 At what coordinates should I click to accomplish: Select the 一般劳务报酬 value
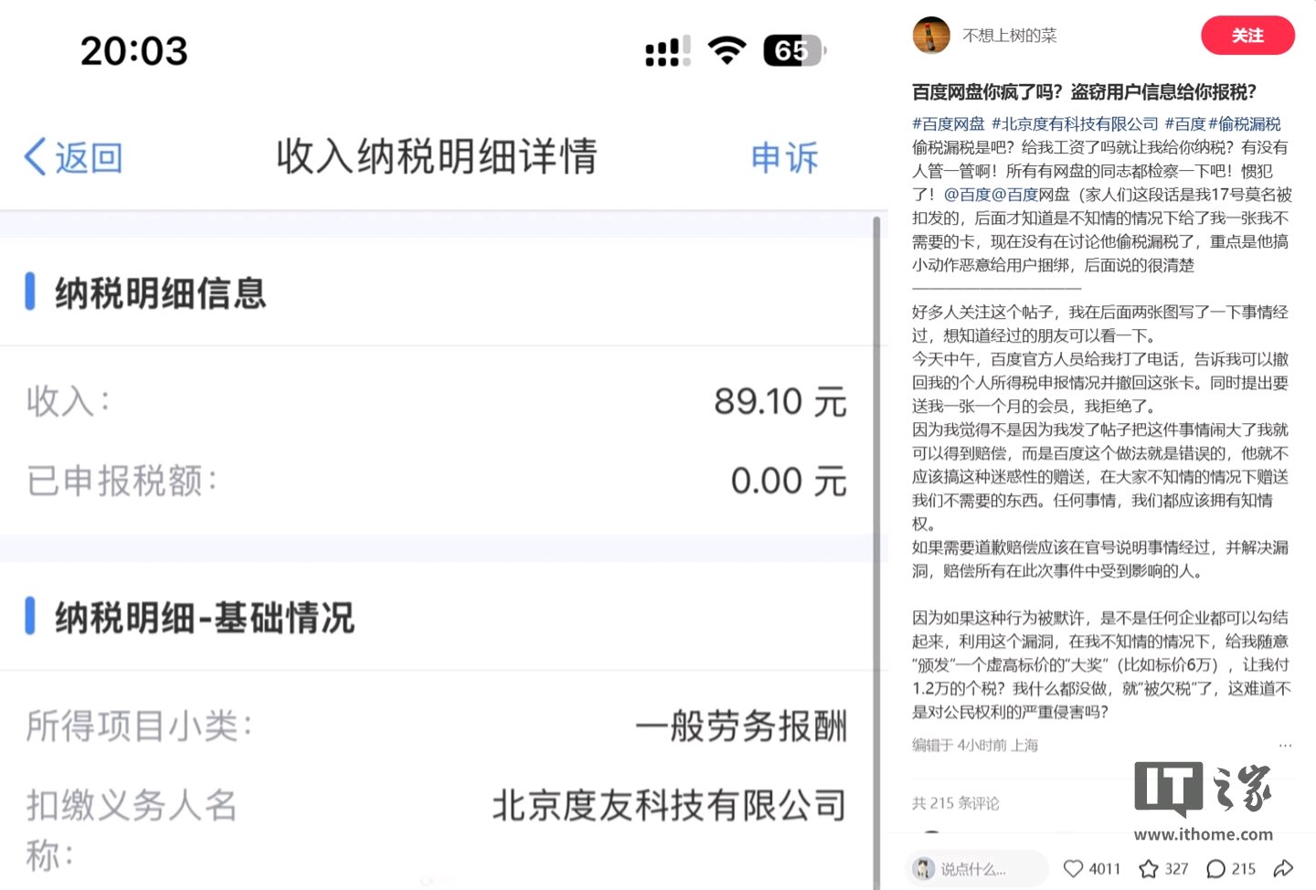(x=742, y=726)
